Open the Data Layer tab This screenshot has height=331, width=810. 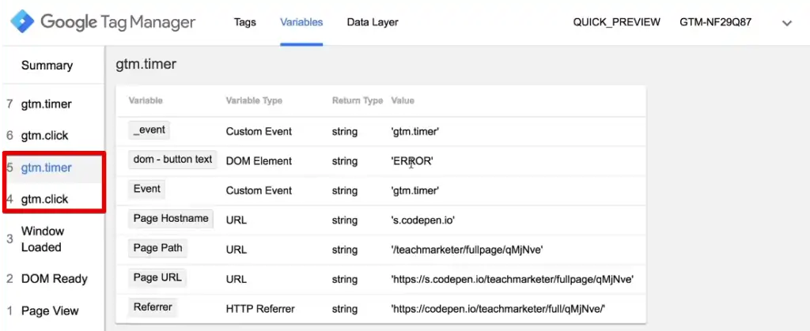[373, 22]
